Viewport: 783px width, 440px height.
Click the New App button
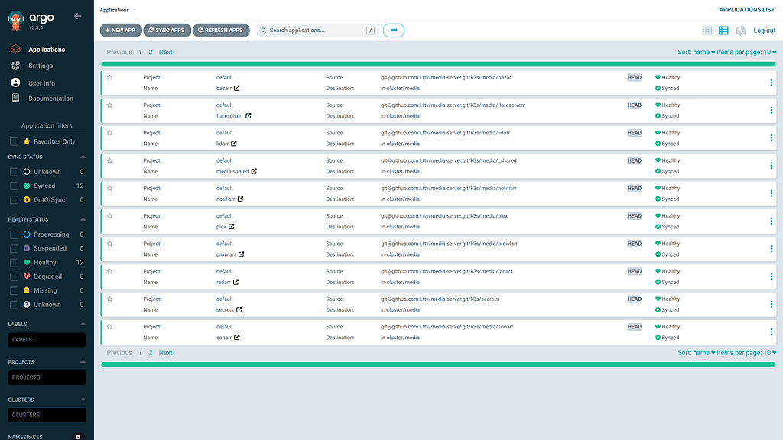(120, 31)
